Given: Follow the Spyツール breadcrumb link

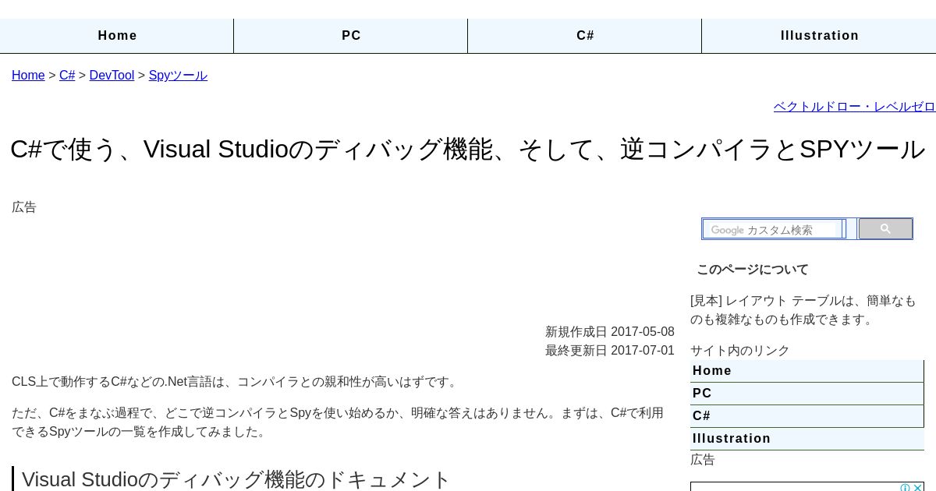Looking at the screenshot, I should (178, 76).
